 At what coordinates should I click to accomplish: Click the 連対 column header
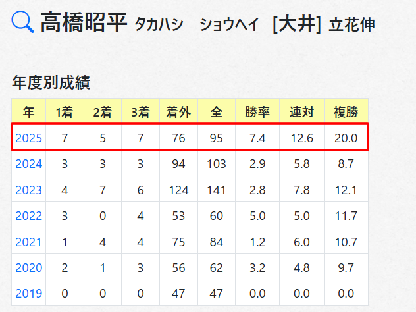[x=301, y=112]
